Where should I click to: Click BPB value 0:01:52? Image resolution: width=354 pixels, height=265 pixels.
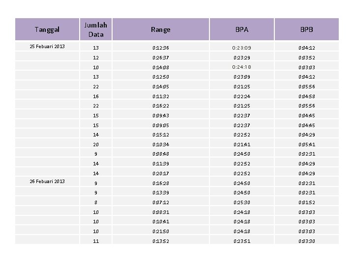pyautogui.click(x=306, y=202)
